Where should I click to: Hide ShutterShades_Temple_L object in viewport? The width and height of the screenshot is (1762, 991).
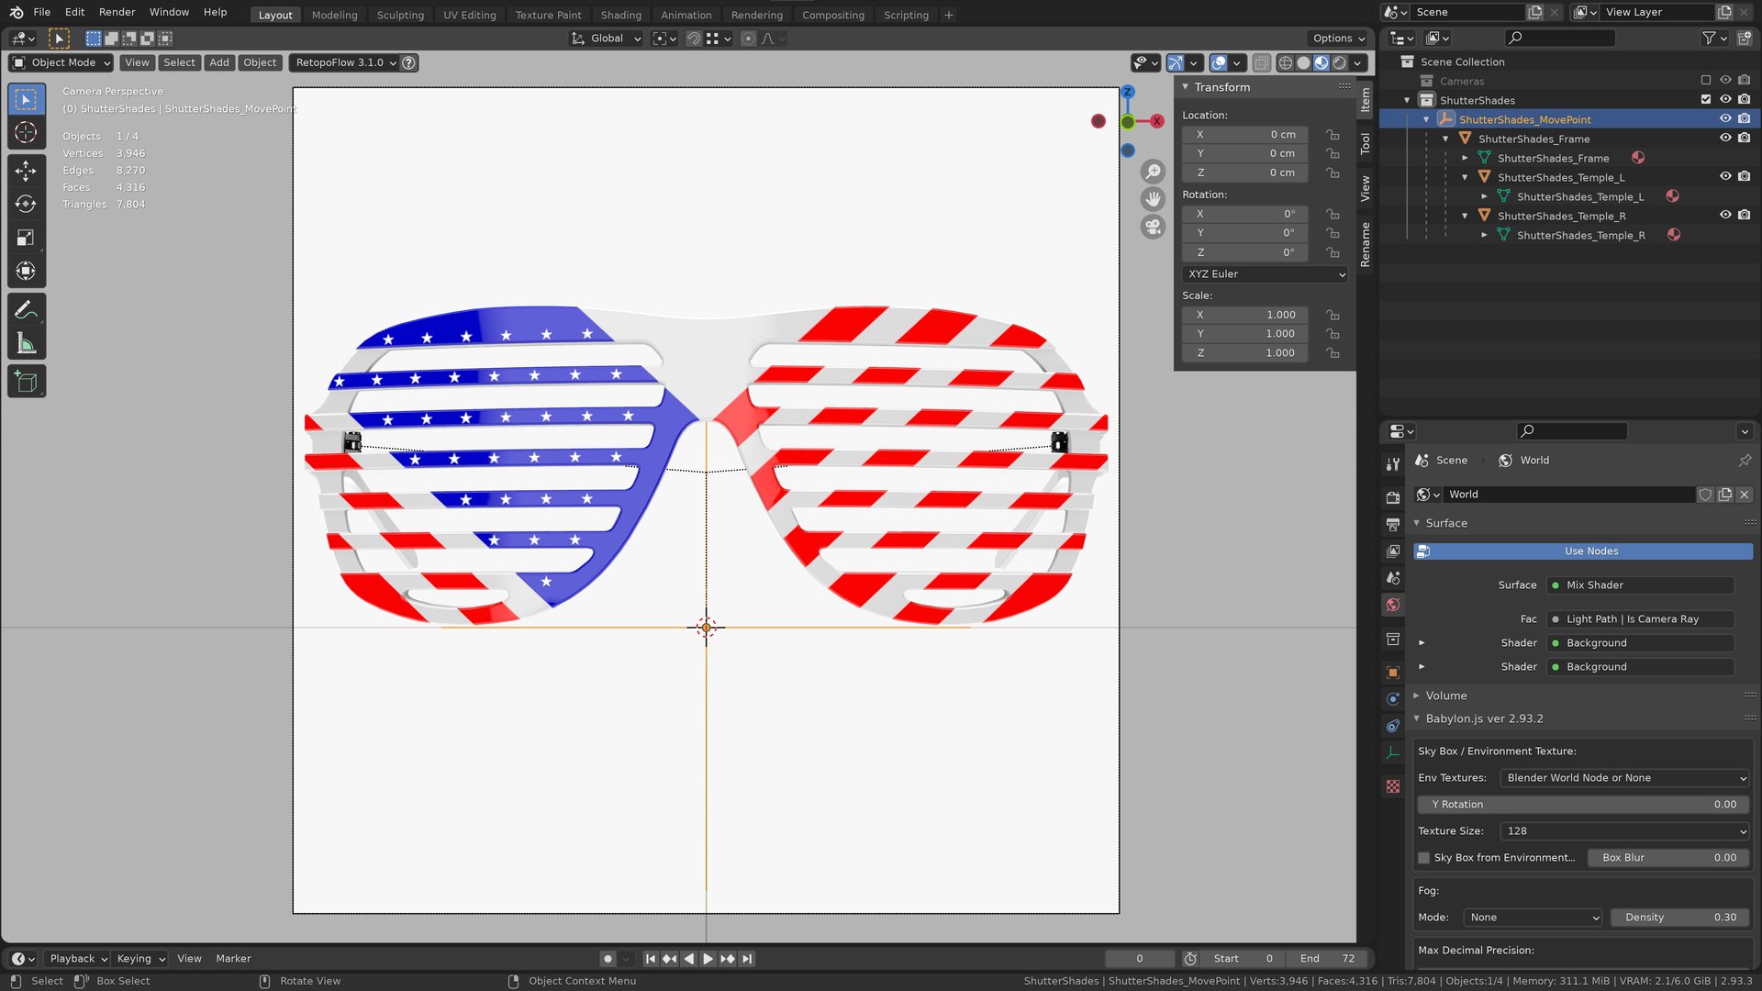pyautogui.click(x=1725, y=176)
